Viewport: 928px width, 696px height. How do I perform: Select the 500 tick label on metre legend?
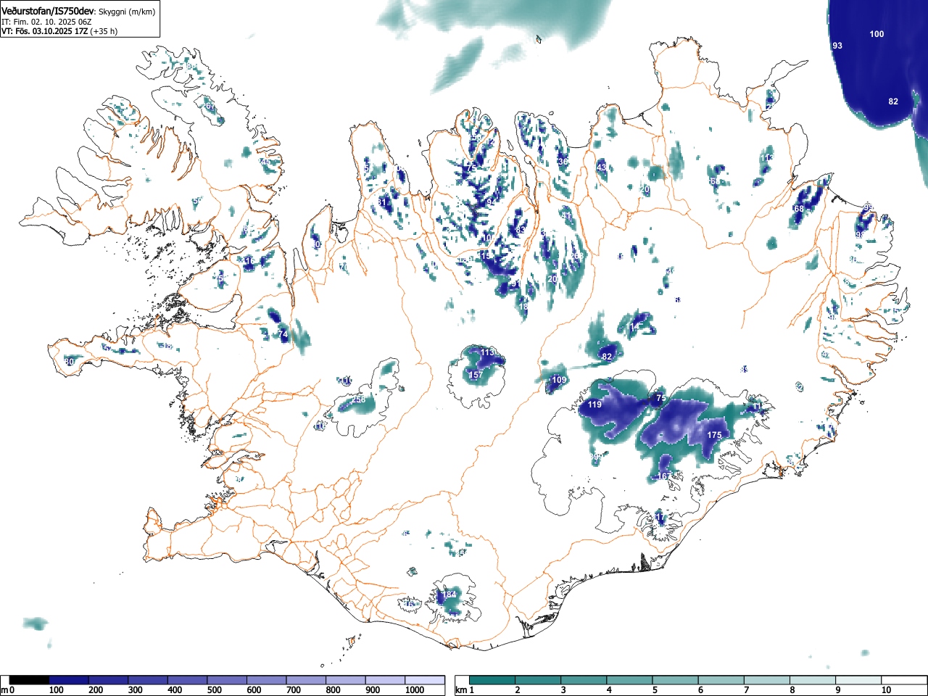coord(214,690)
